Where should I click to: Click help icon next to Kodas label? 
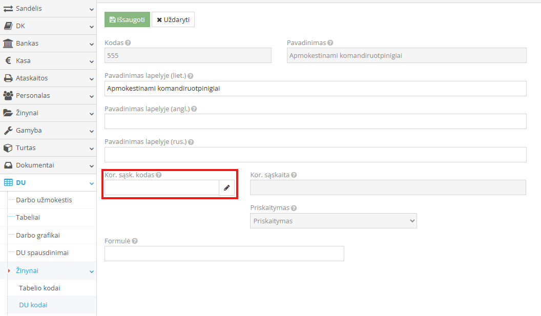(x=128, y=43)
